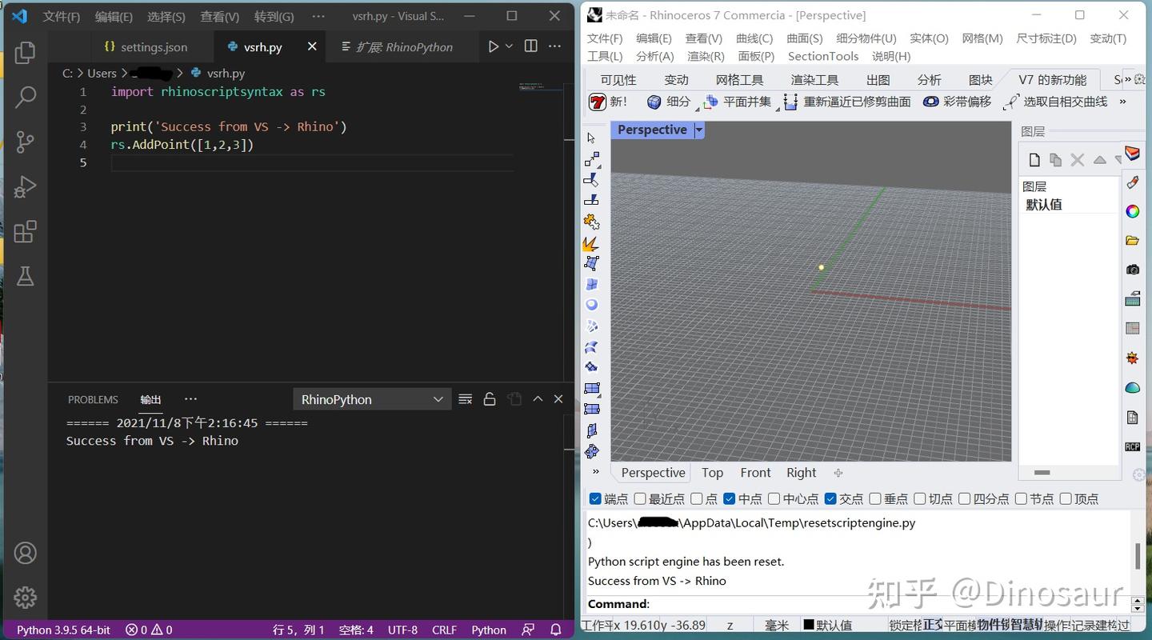Switch to the Top viewport
This screenshot has height=640, width=1152.
point(712,472)
